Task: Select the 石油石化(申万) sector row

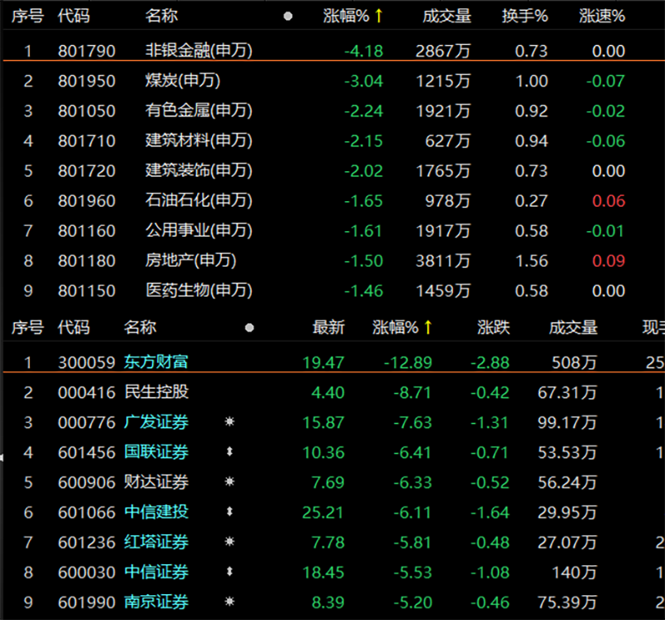Action: point(332,201)
